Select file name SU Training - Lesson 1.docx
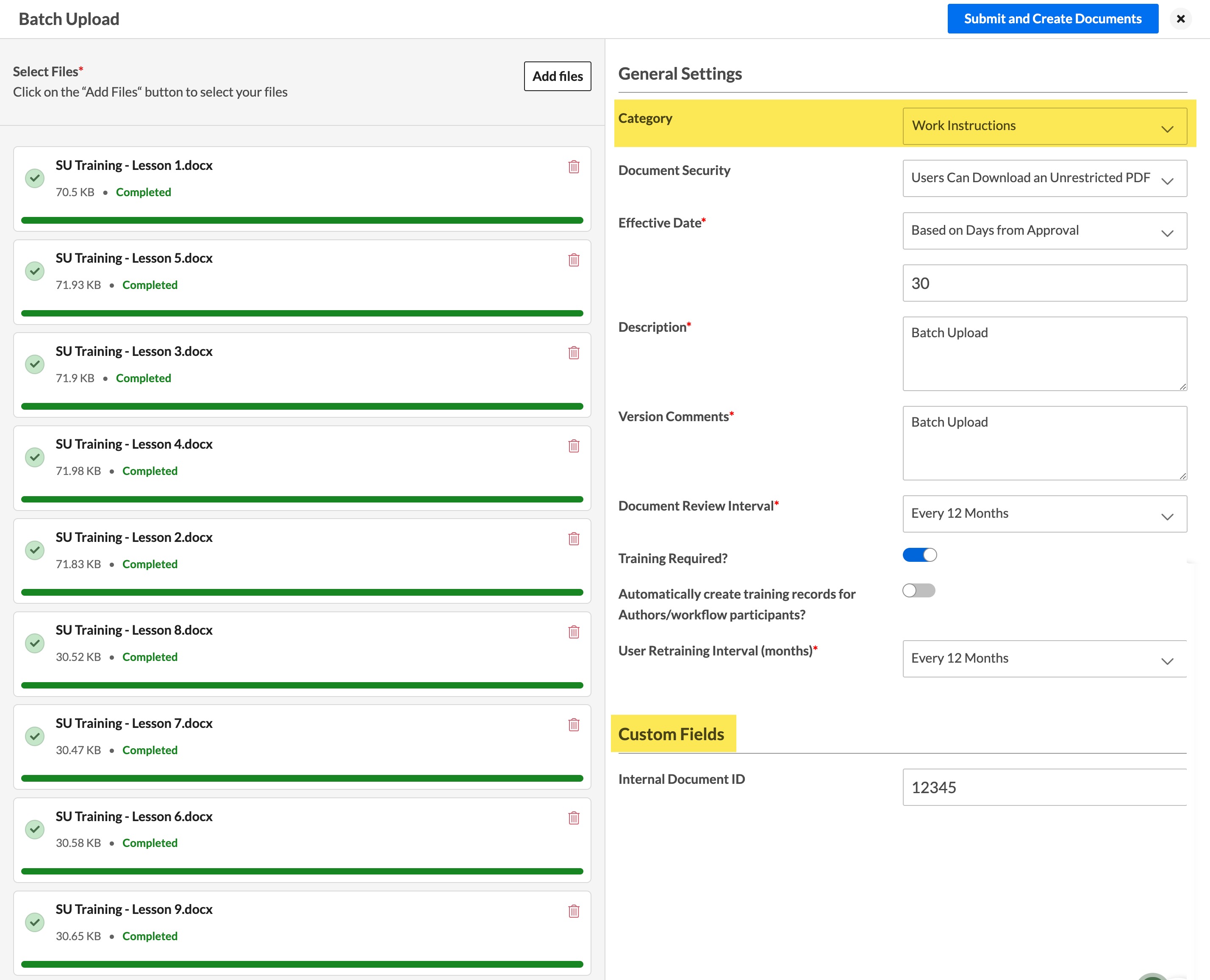Viewport: 1210px width, 980px height. (134, 165)
